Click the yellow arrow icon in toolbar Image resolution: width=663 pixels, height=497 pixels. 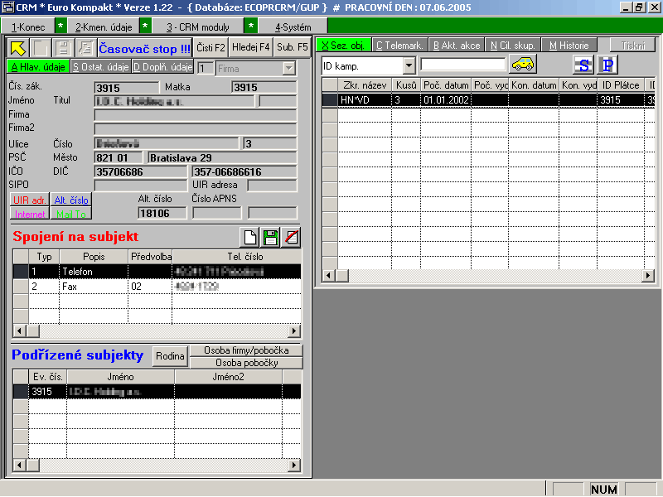pyautogui.click(x=17, y=48)
